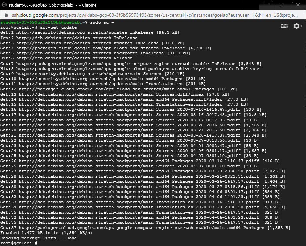Click the Chrome window app icon in title bar
The width and height of the screenshot is (306, 246).
[4, 5]
